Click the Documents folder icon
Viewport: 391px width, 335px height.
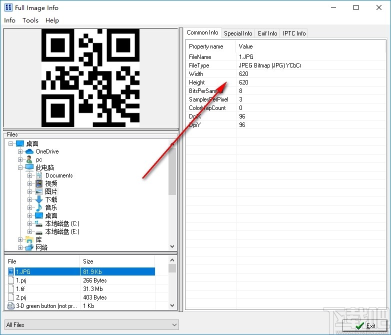click(39, 175)
